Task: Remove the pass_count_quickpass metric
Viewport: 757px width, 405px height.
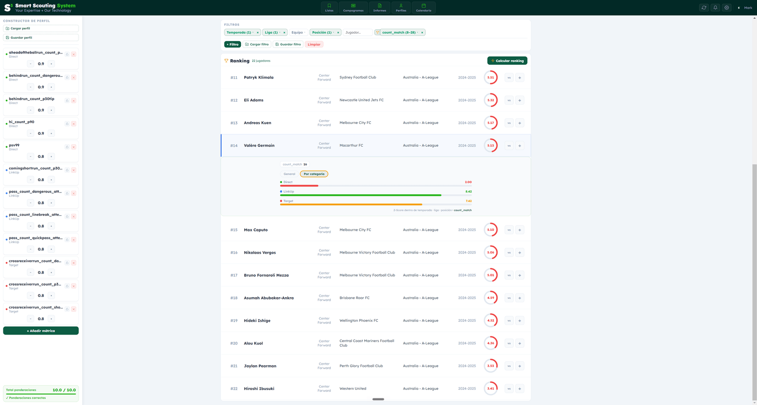Action: pos(74,240)
